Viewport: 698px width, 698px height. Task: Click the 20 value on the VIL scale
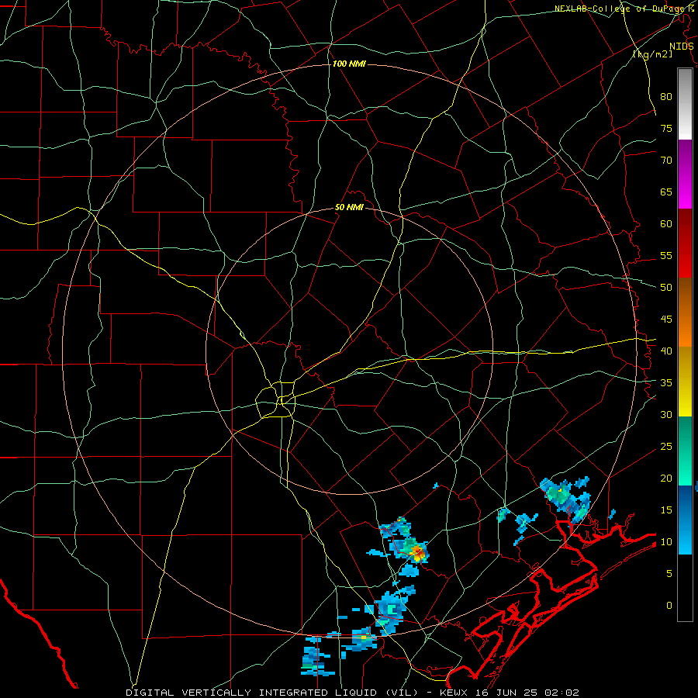click(666, 479)
